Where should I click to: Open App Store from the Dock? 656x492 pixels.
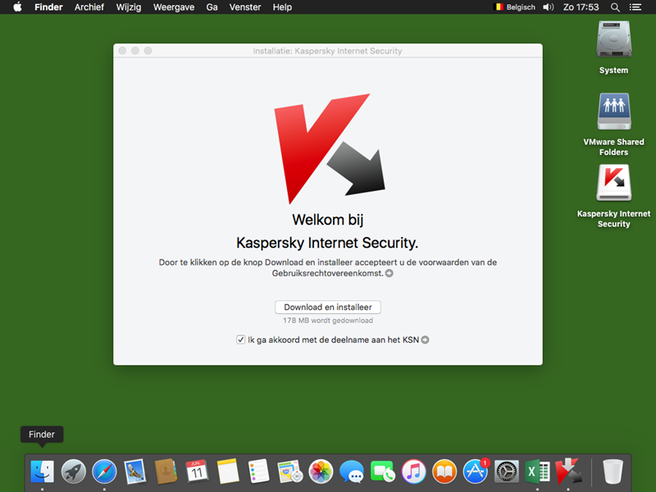[x=476, y=471]
